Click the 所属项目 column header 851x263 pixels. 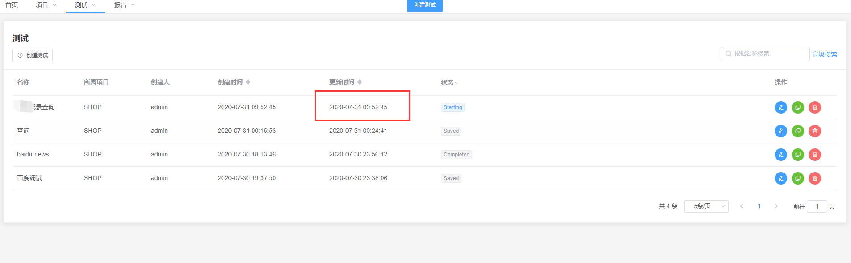pos(96,82)
